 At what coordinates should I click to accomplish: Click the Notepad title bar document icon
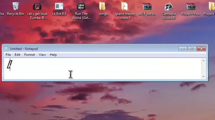pyautogui.click(x=7, y=49)
